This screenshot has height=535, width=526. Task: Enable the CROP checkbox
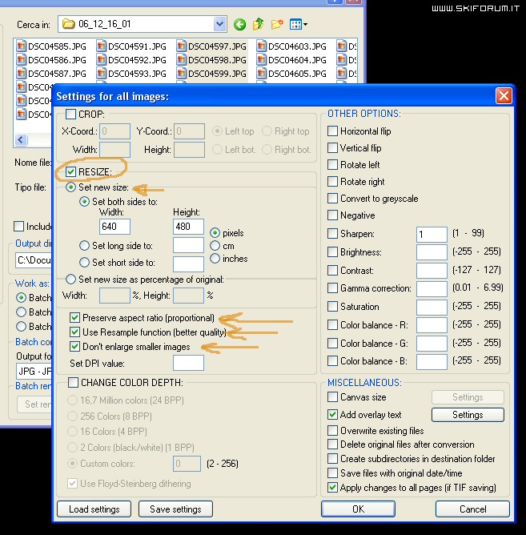[x=71, y=115]
